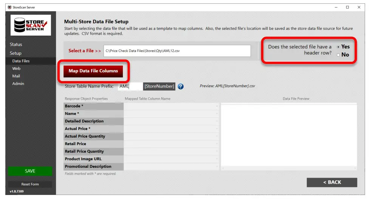Screen dimensions: 373x201
Task: Open the Status section in the sidebar
Action: pyautogui.click(x=16, y=44)
